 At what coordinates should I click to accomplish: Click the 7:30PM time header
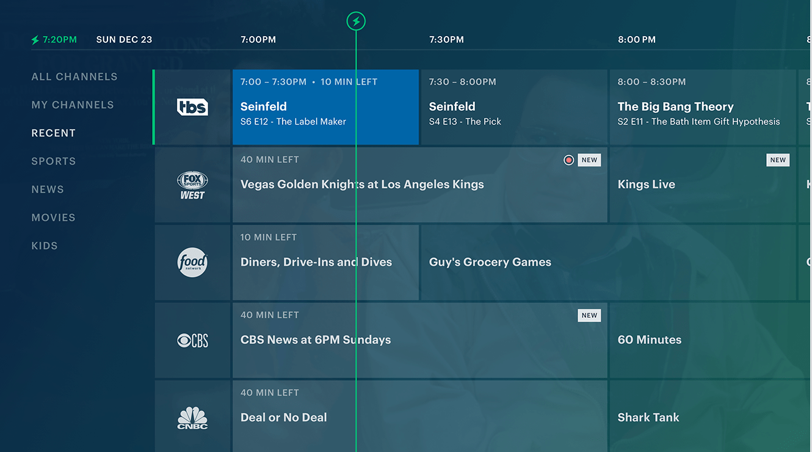coord(446,40)
